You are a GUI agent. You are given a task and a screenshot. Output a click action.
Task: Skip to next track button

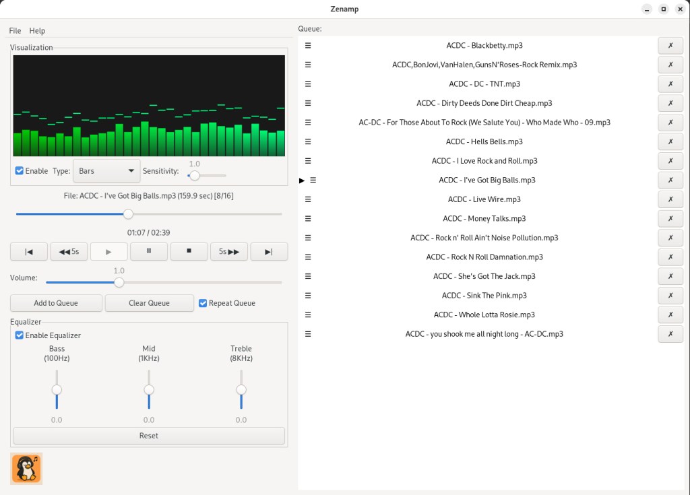click(x=269, y=252)
